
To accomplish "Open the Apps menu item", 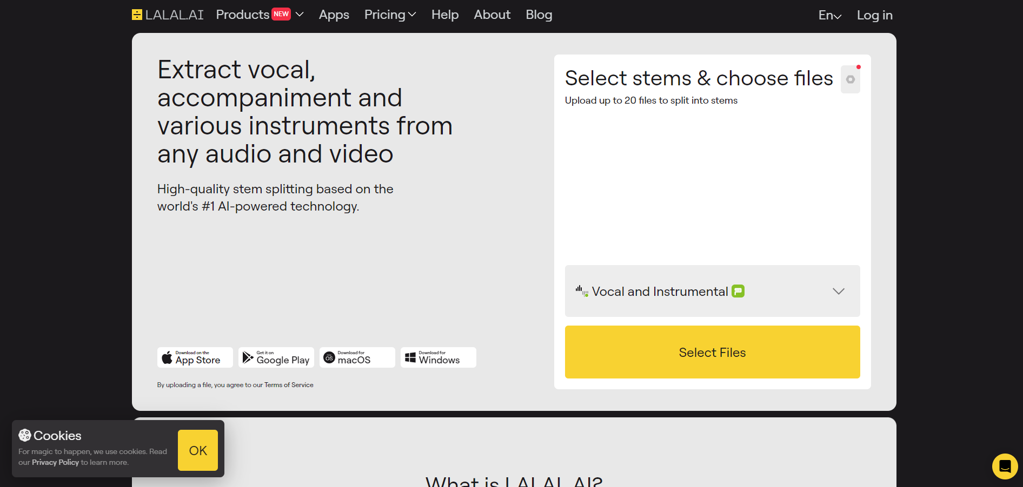I will pos(334,15).
